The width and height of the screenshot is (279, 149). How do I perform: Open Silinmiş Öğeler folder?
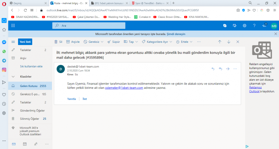(30, 119)
